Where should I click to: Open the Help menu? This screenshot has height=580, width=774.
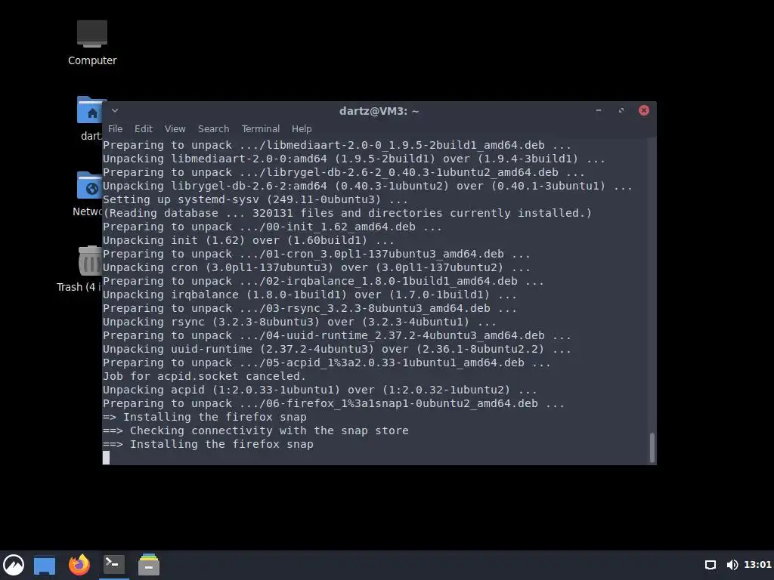301,128
